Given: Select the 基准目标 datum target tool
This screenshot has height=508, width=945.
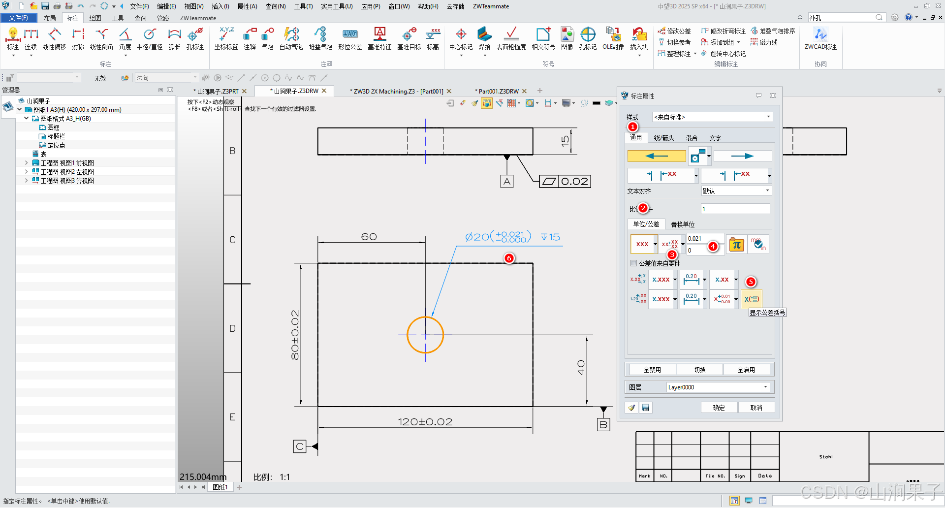Looking at the screenshot, I should click(x=409, y=39).
